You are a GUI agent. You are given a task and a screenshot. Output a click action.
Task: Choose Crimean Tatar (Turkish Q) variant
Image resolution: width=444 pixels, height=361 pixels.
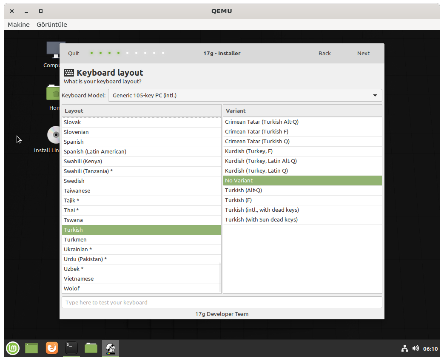(x=302, y=142)
